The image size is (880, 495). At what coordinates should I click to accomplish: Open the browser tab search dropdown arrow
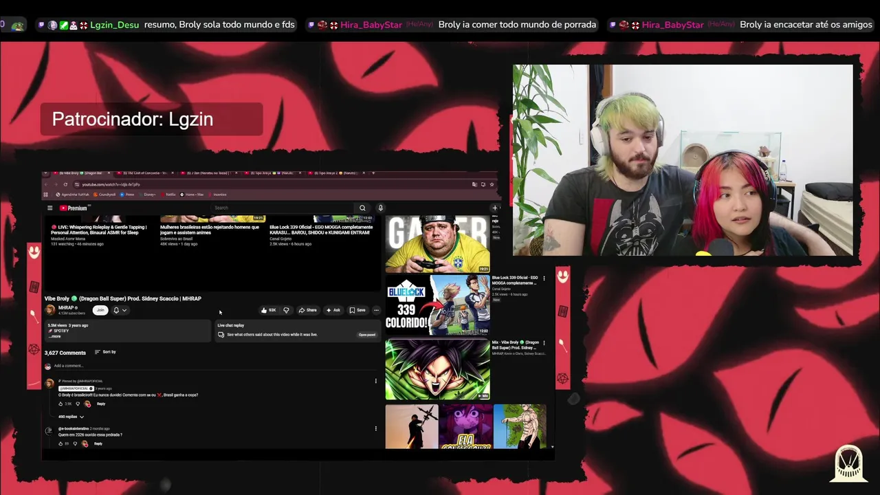[x=45, y=173]
